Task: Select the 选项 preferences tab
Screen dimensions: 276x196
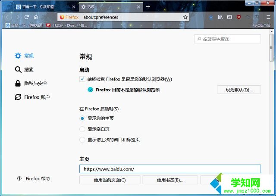Action: pyautogui.click(x=111, y=7)
